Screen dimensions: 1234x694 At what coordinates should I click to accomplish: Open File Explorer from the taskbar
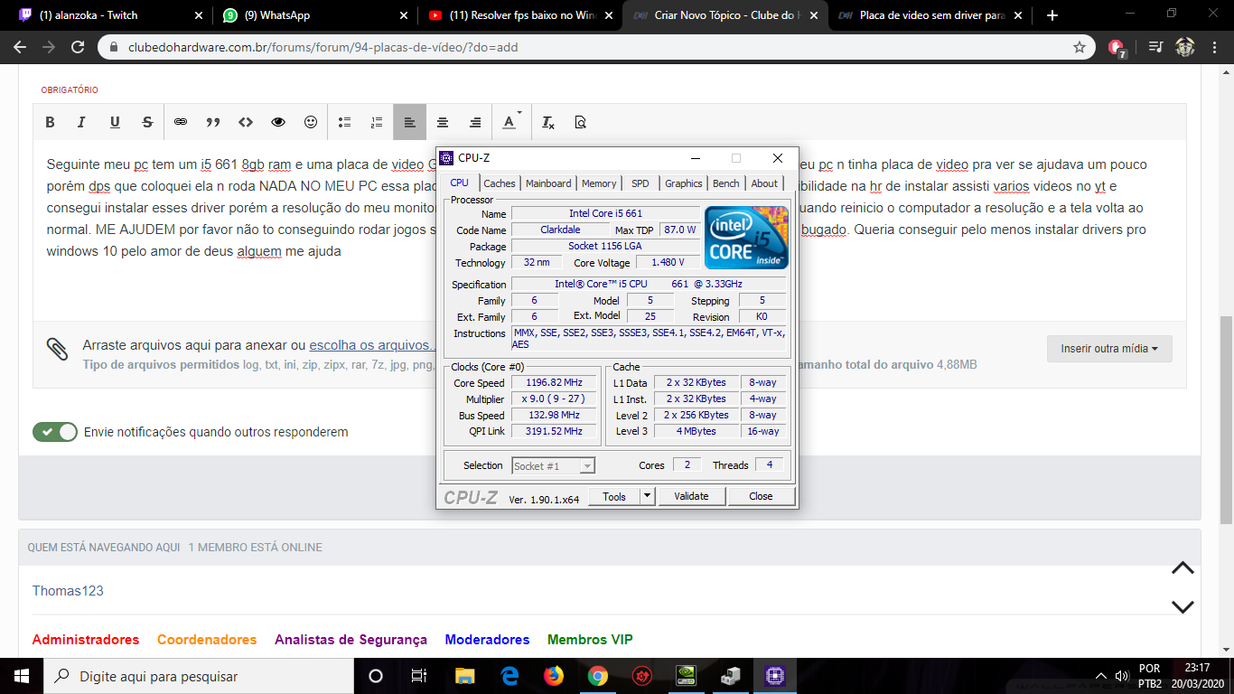point(465,676)
